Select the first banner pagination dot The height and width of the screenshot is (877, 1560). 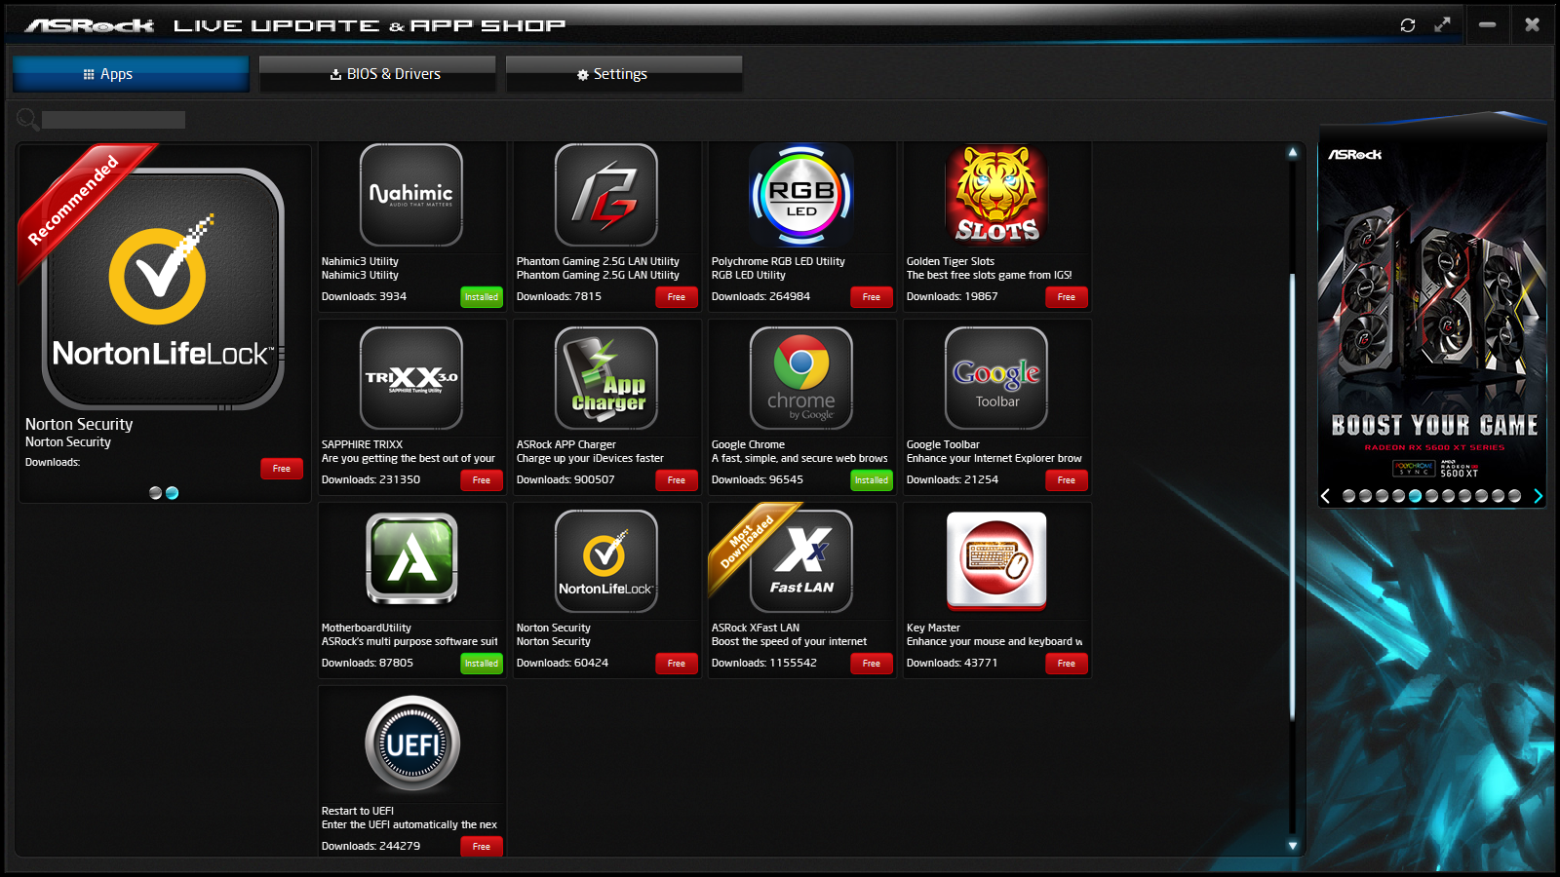tap(1348, 496)
